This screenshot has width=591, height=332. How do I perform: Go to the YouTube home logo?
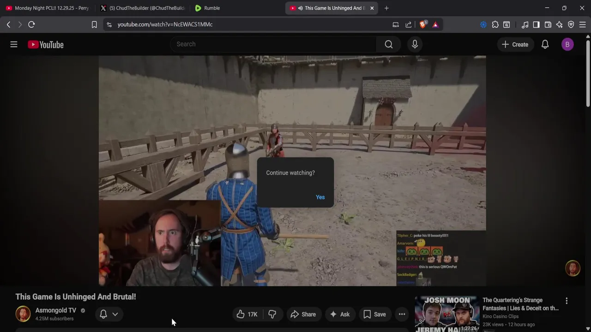45,45
